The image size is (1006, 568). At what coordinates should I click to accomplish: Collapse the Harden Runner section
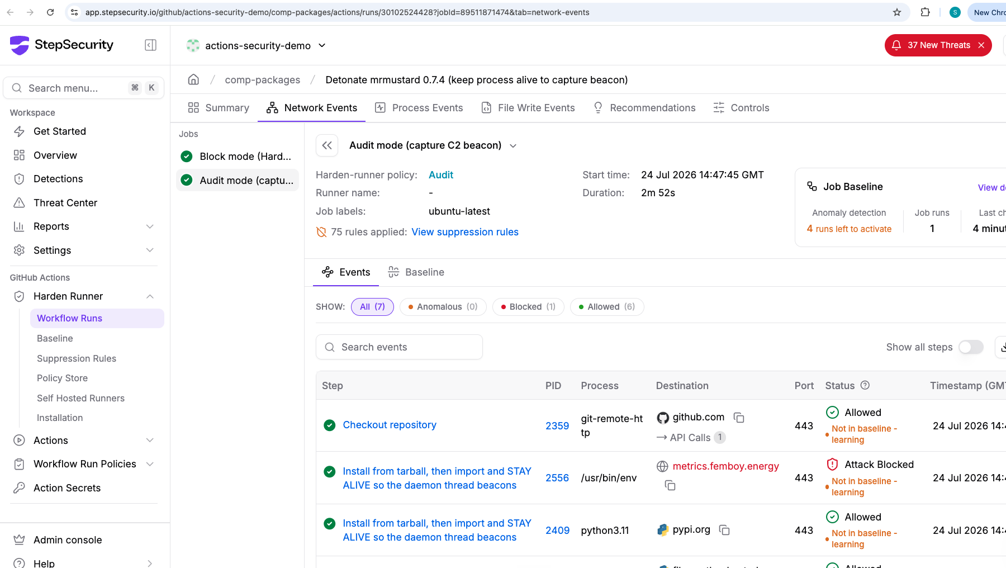tap(150, 296)
